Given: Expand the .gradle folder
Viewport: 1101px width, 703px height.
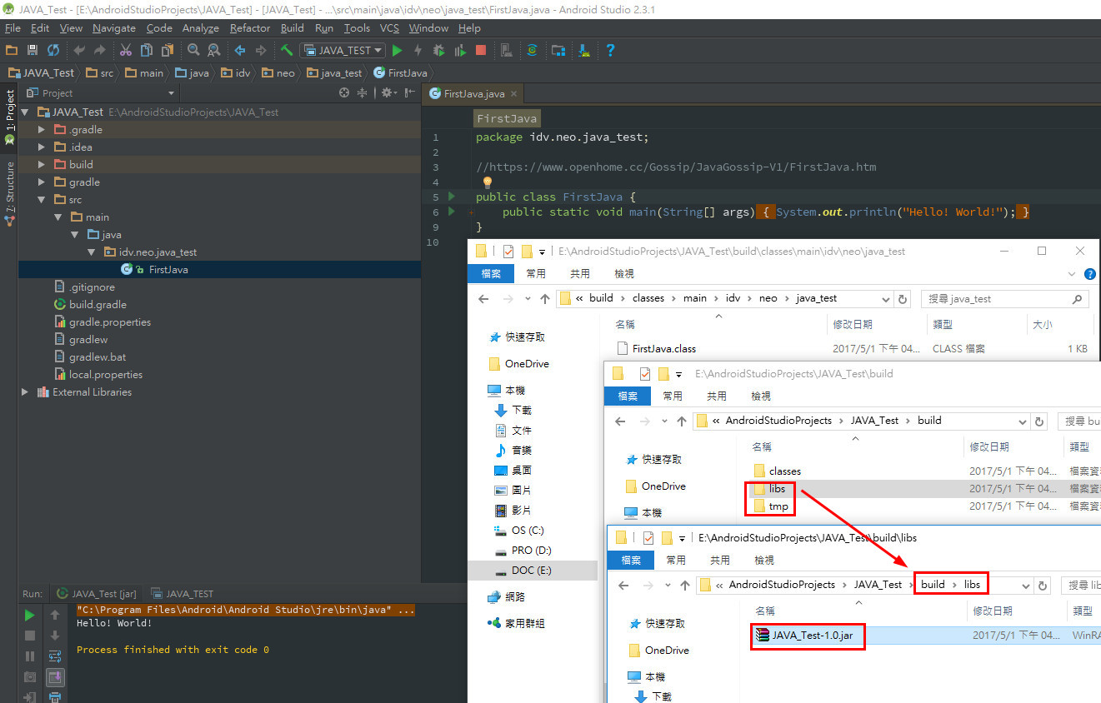Looking at the screenshot, I should click(42, 130).
